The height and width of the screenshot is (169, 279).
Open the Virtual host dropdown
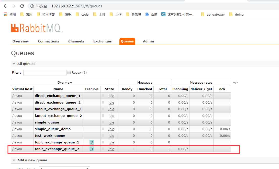tap(64, 168)
